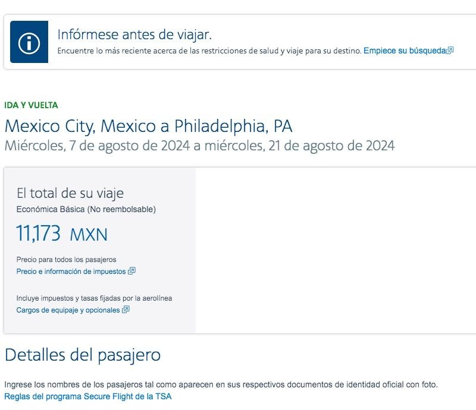This screenshot has height=410, width=476.
Task: Open 'Reglas del programa Secure Flight de la TSA'
Action: click(87, 396)
